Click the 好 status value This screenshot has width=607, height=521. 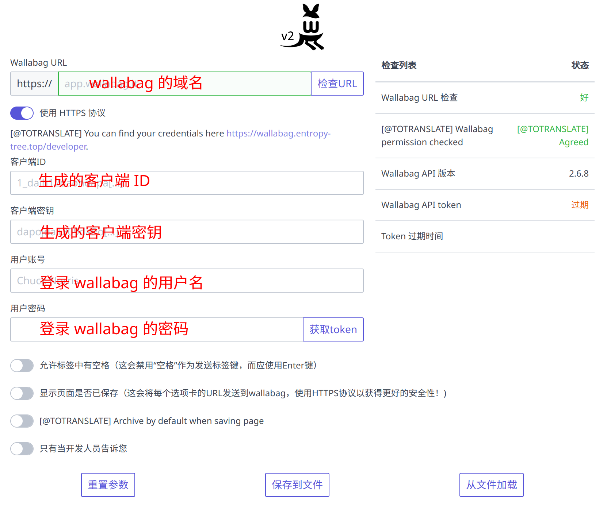point(584,98)
